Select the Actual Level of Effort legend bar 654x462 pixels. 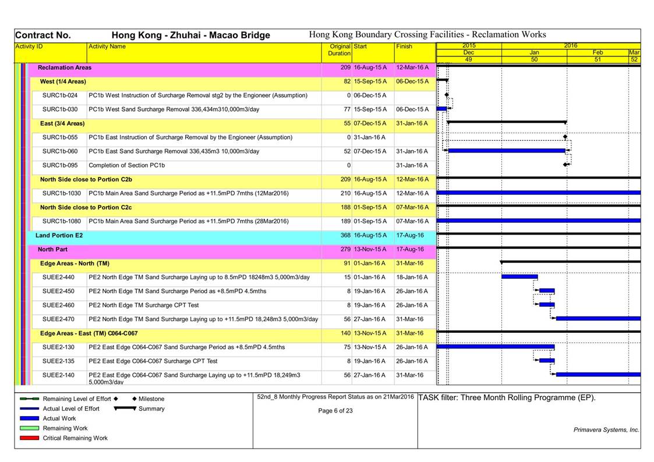[29, 408]
